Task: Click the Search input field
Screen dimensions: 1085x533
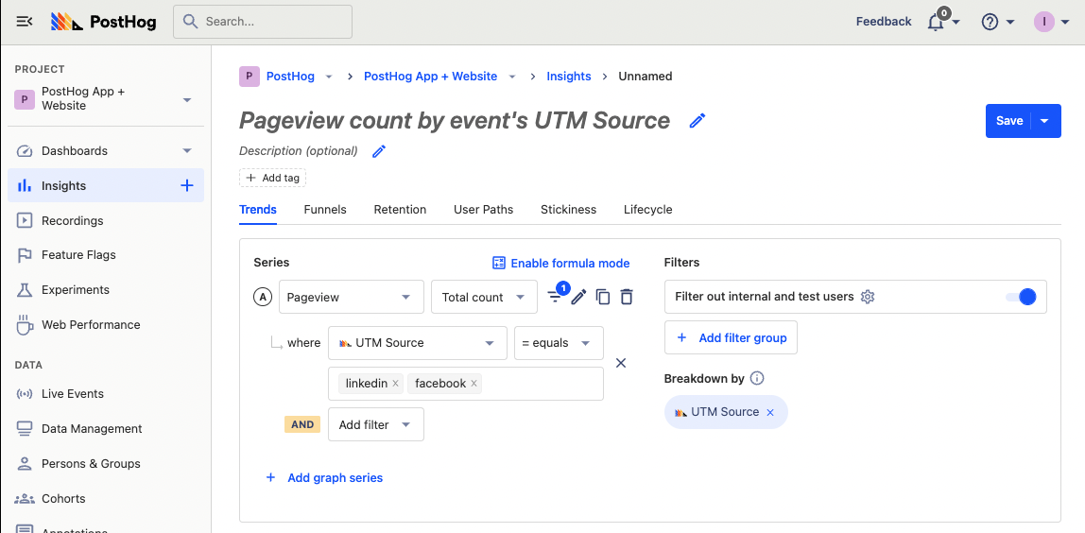Action: 263,21
